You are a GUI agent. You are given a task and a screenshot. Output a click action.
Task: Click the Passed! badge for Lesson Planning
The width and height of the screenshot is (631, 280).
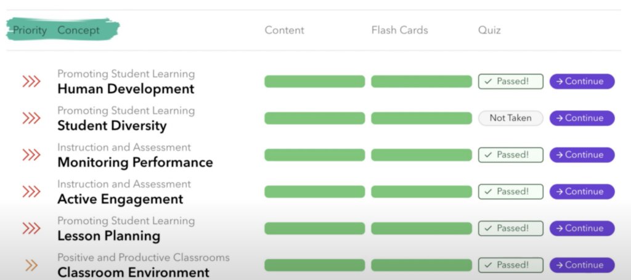click(510, 228)
